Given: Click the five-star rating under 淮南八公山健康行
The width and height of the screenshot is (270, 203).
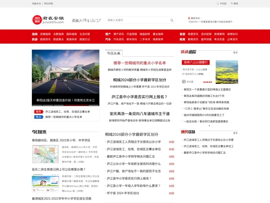Looking at the screenshot, I should [x=207, y=82].
